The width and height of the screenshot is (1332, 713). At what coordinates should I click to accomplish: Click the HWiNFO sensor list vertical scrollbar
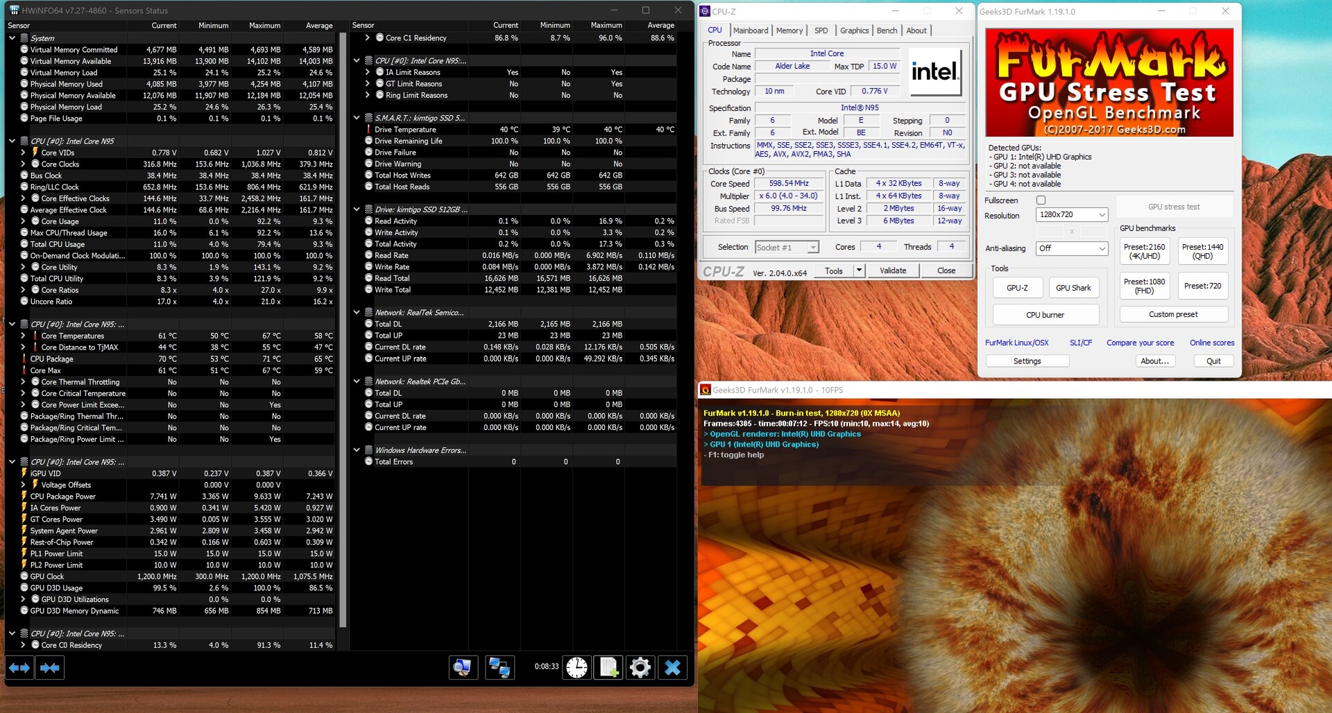pyautogui.click(x=342, y=277)
